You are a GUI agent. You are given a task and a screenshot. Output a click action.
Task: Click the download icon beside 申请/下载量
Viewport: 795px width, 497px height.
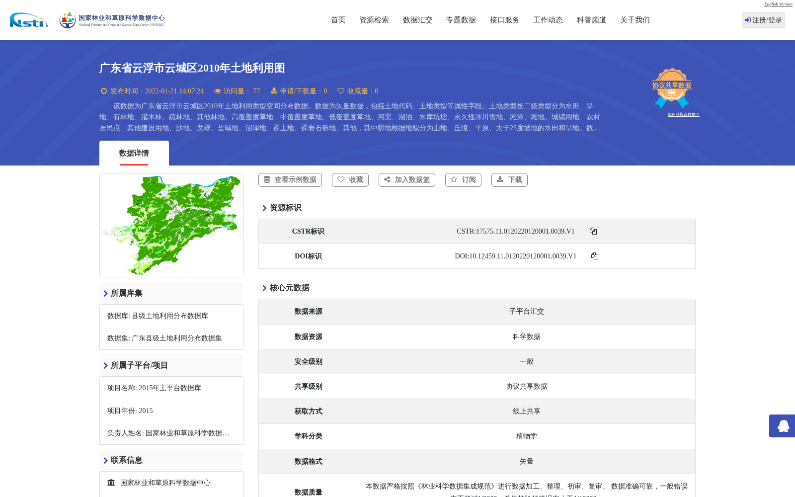[x=274, y=91]
